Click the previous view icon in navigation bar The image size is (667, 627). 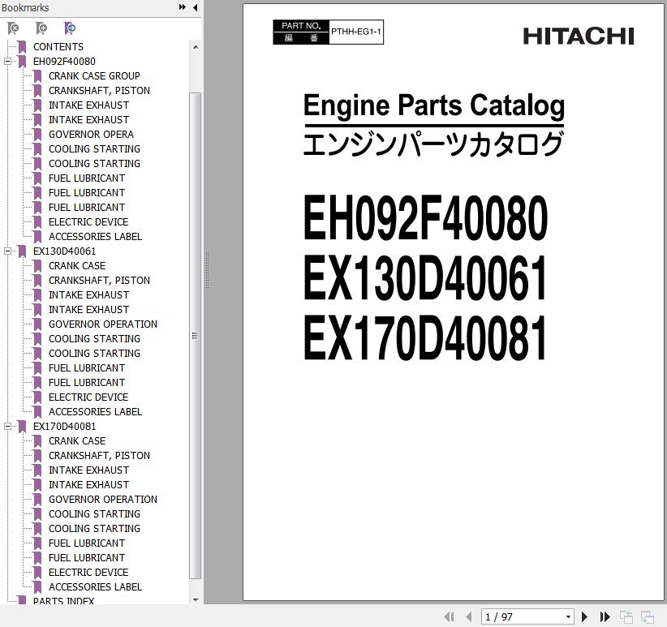[626, 616]
